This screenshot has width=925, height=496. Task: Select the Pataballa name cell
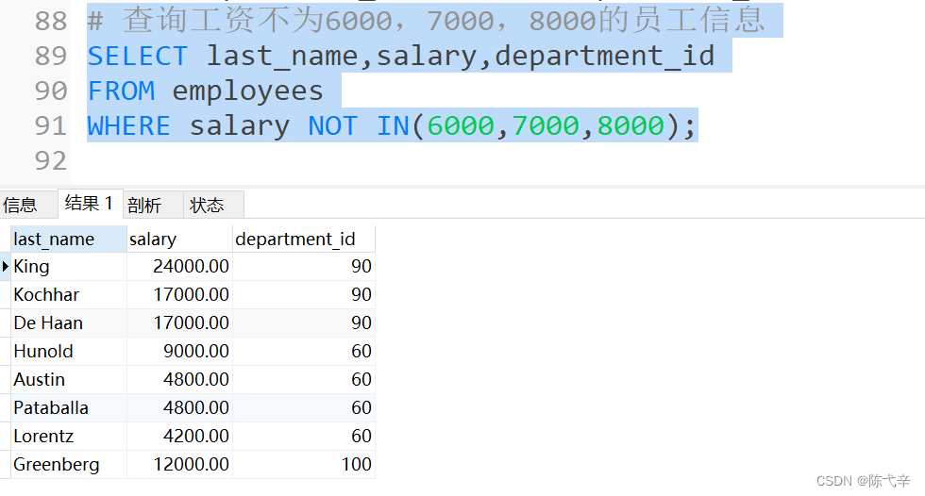[x=68, y=407]
